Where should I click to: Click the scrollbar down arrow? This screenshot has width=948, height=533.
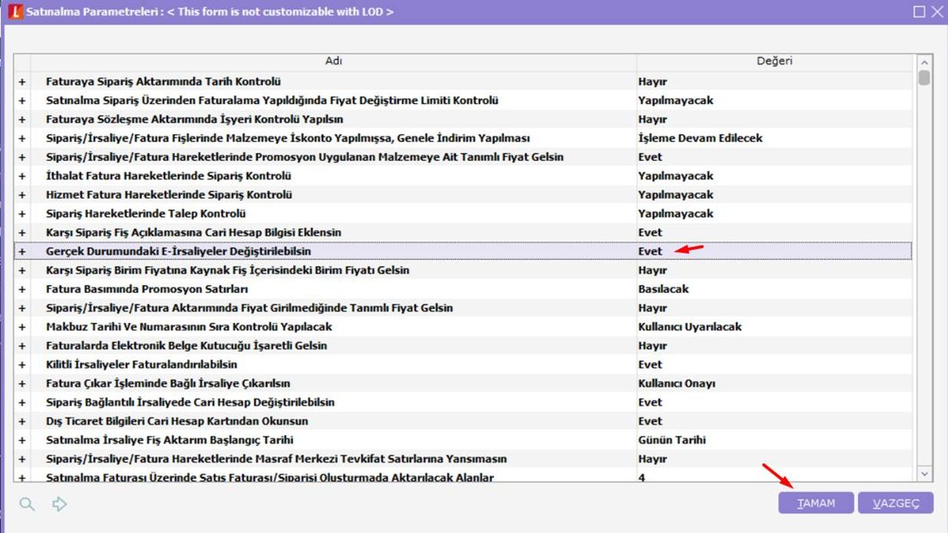coord(924,474)
